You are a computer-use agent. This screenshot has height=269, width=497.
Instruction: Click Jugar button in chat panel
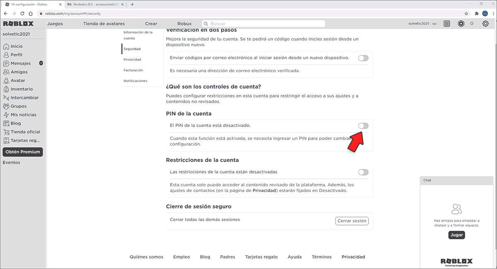point(456,235)
